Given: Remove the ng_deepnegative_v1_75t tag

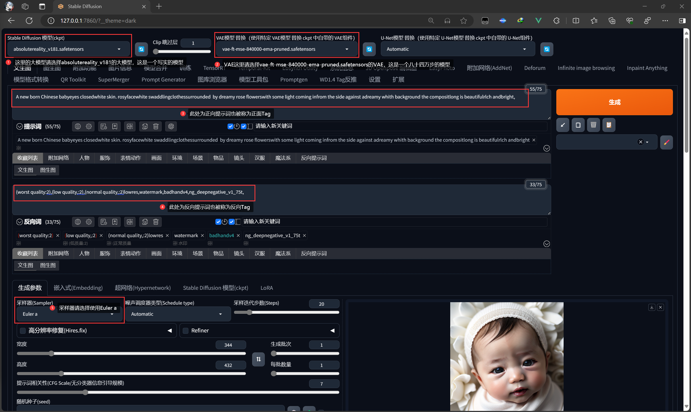Looking at the screenshot, I should 304,236.
